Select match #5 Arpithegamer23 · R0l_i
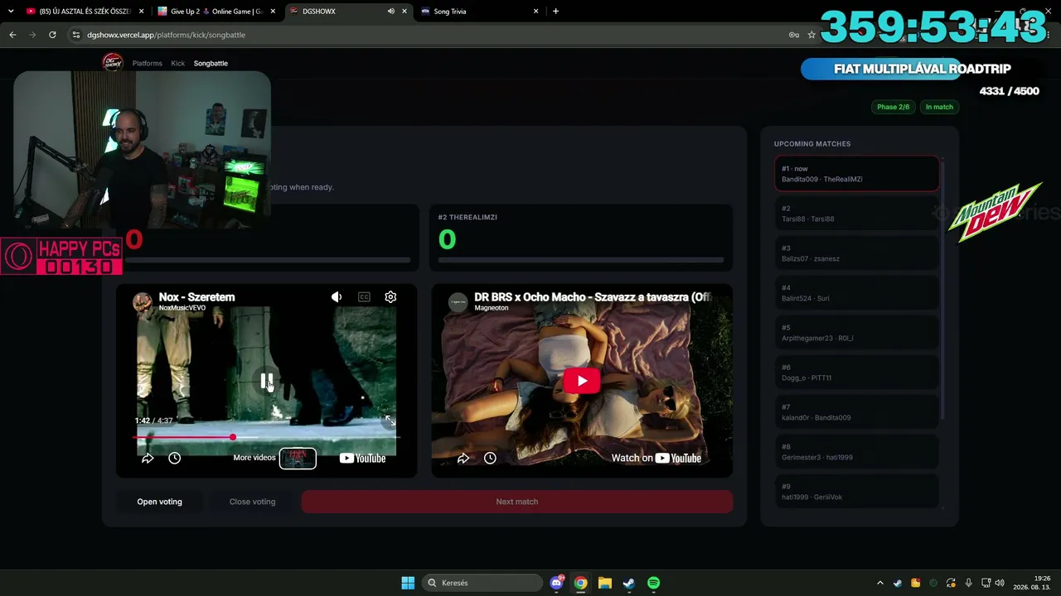This screenshot has width=1061, height=596. click(856, 333)
